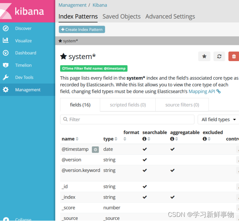Click _id field name
The image size is (239, 221).
point(65,186)
